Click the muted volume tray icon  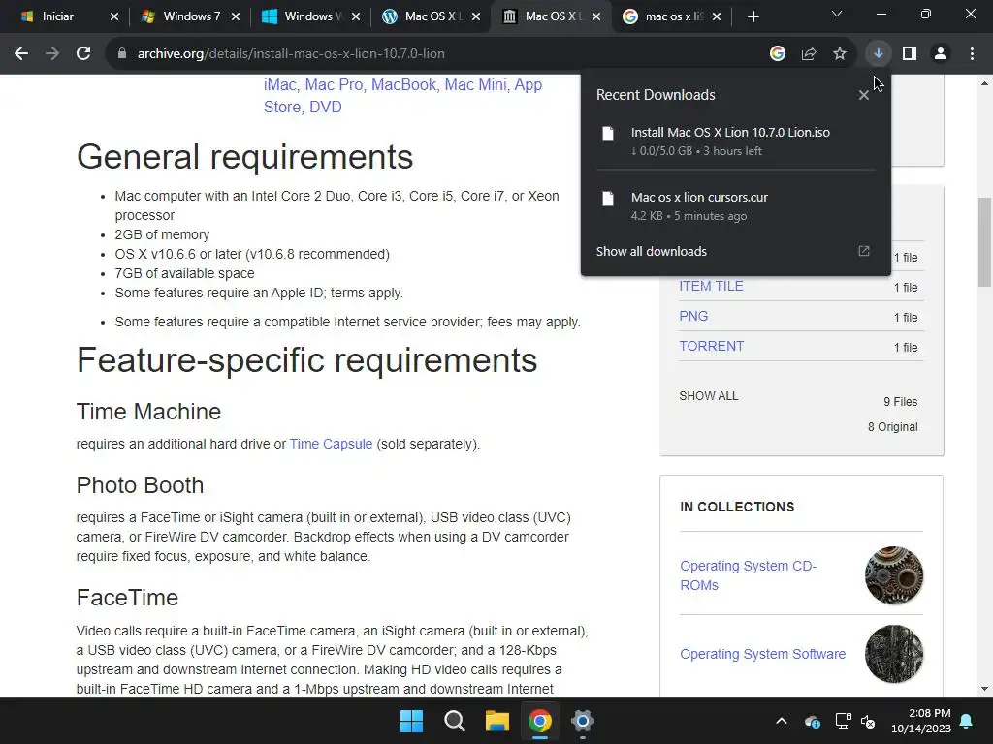click(x=868, y=721)
